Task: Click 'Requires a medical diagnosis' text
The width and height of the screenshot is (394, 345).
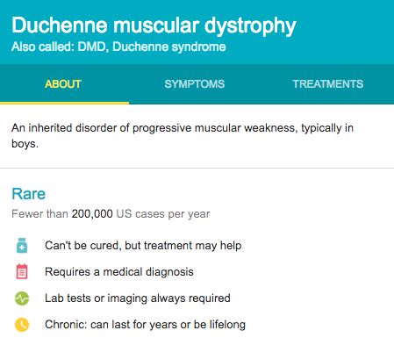Action: pos(119,272)
